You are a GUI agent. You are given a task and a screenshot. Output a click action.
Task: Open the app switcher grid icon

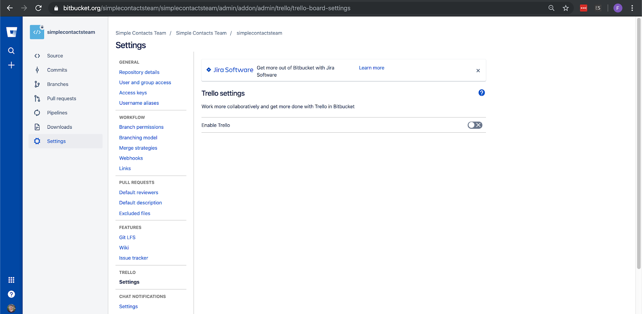click(11, 280)
